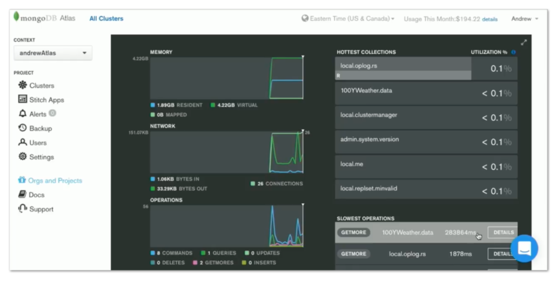Expand the Andrew account menu
557x281 pixels.
click(x=525, y=19)
